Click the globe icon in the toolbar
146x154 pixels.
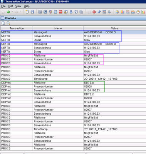tap(50, 12)
